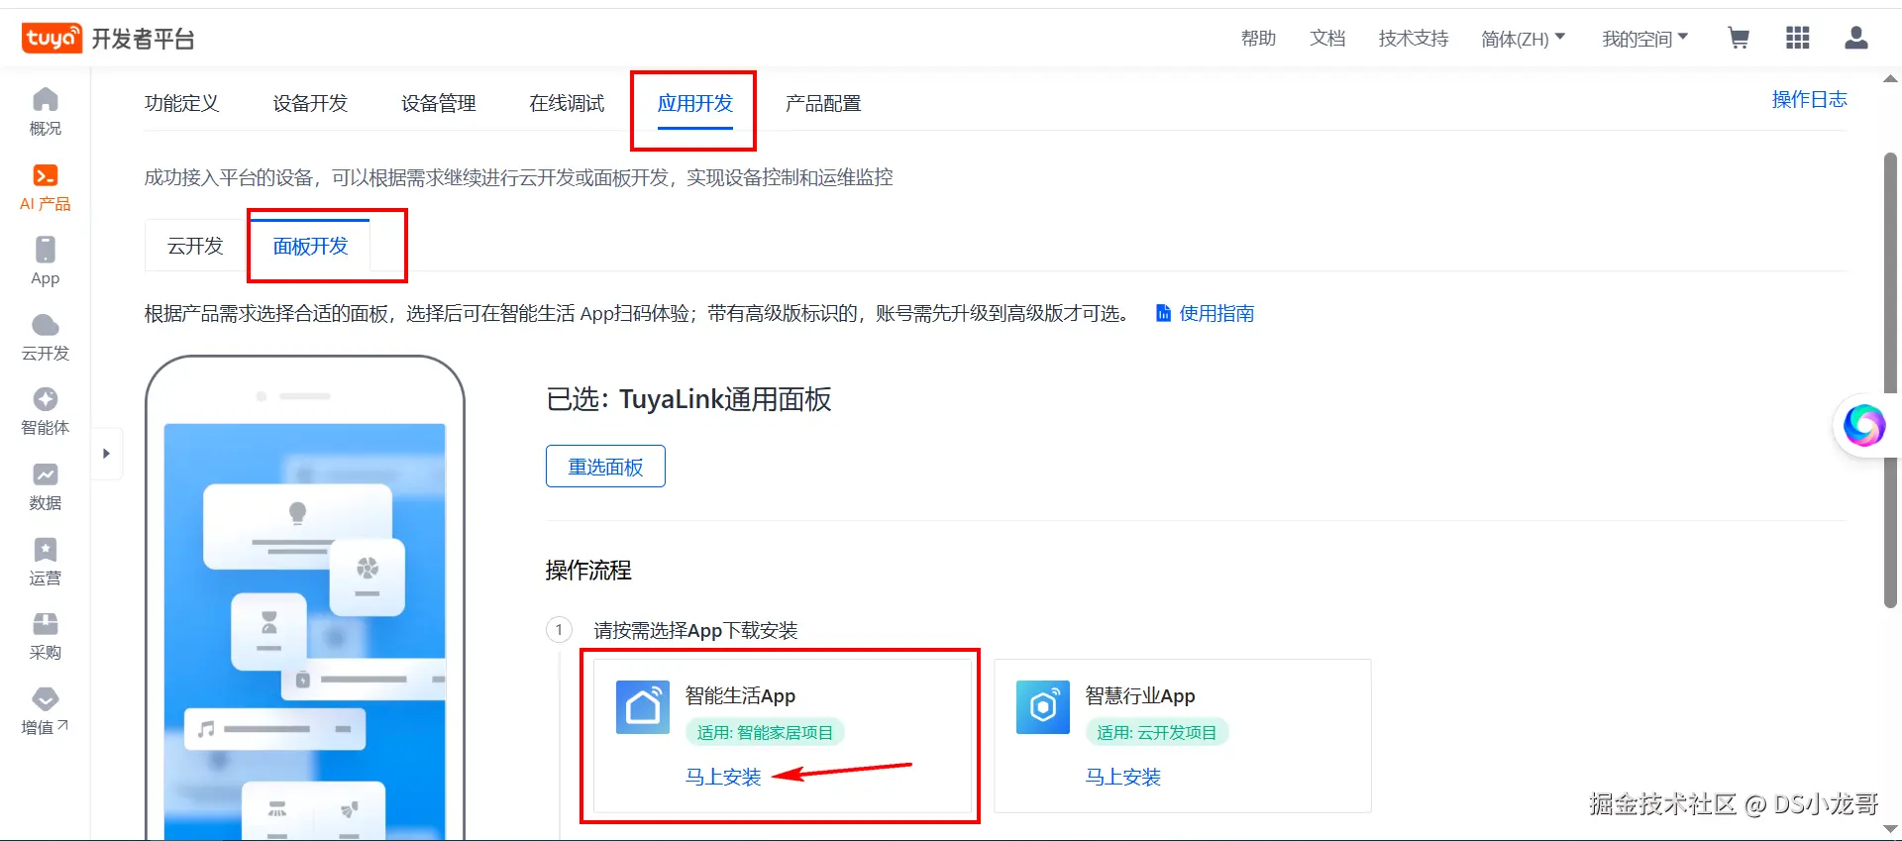The height and width of the screenshot is (841, 1902).
Task: Click the 适用: 云开发项目 tag
Action: (x=1156, y=733)
